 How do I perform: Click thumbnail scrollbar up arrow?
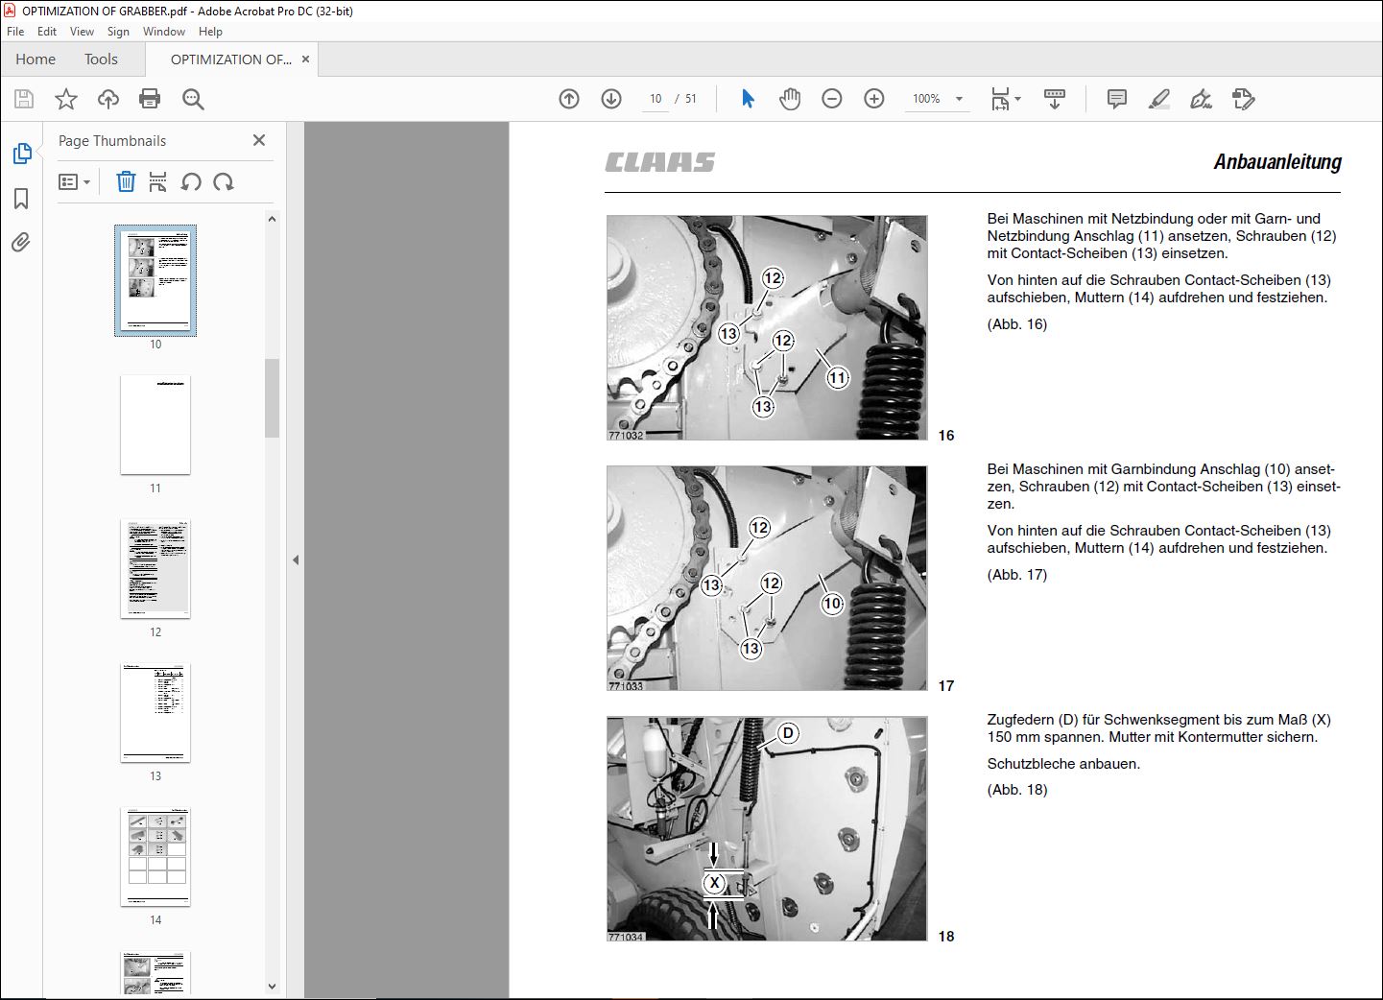272,220
